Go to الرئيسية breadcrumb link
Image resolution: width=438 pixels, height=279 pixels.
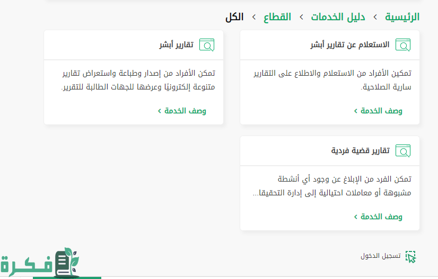point(402,17)
